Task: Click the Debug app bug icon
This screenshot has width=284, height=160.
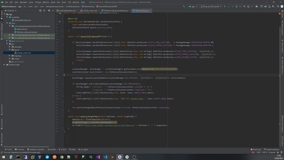Action: pyautogui.click(x=237, y=6)
